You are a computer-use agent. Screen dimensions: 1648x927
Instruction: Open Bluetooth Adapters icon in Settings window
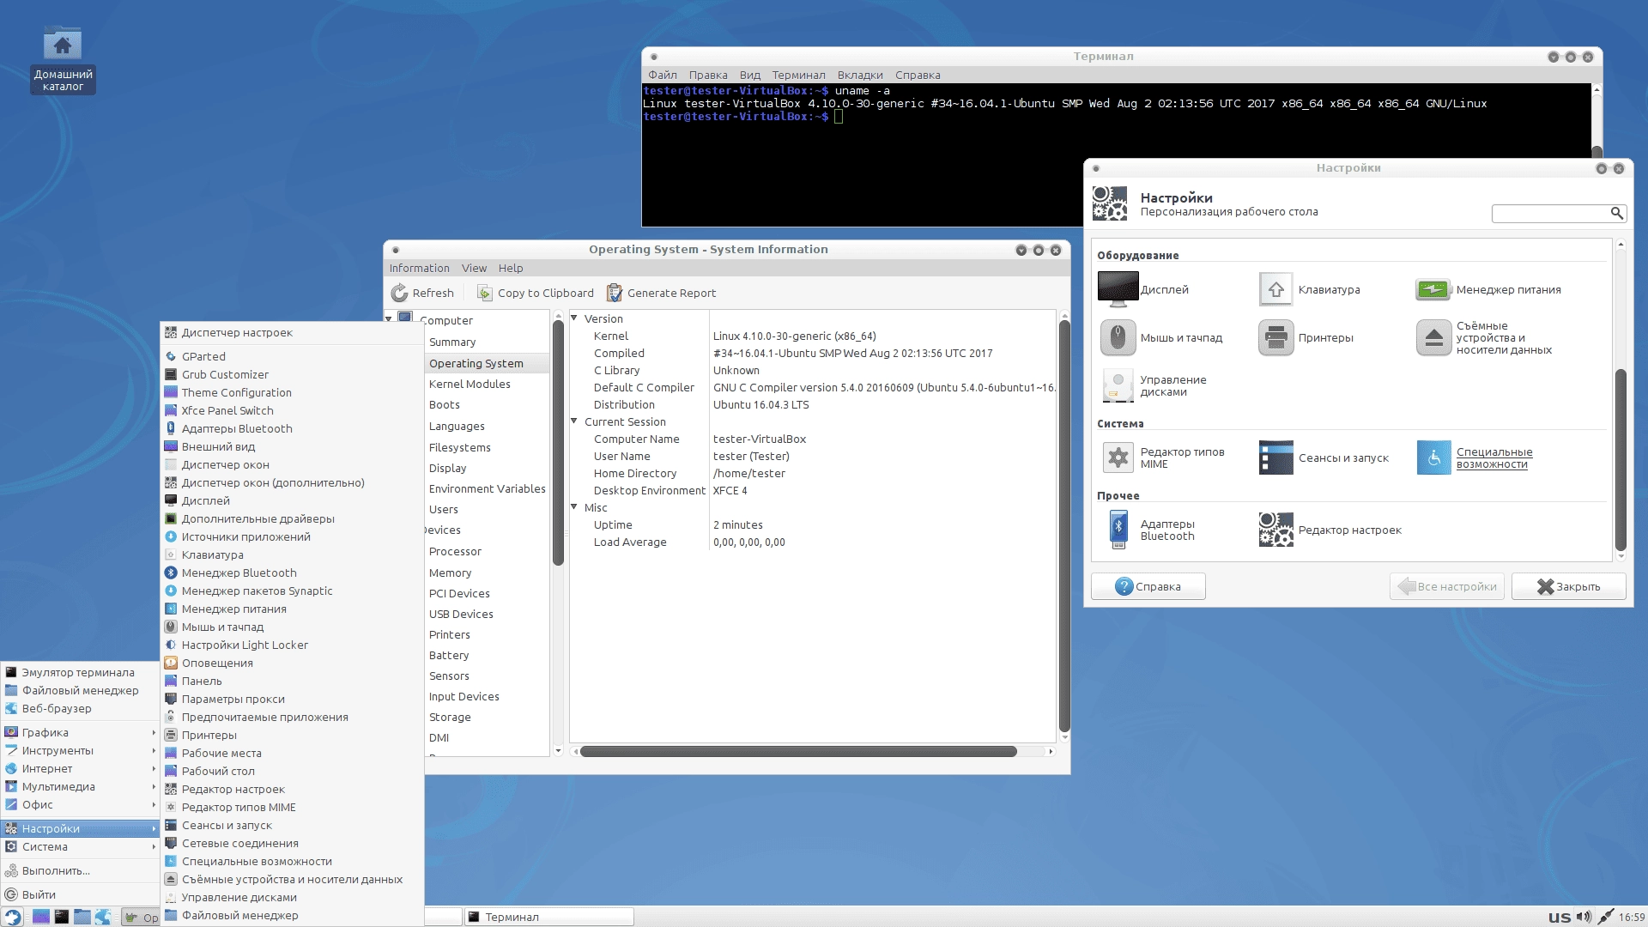pyautogui.click(x=1118, y=530)
